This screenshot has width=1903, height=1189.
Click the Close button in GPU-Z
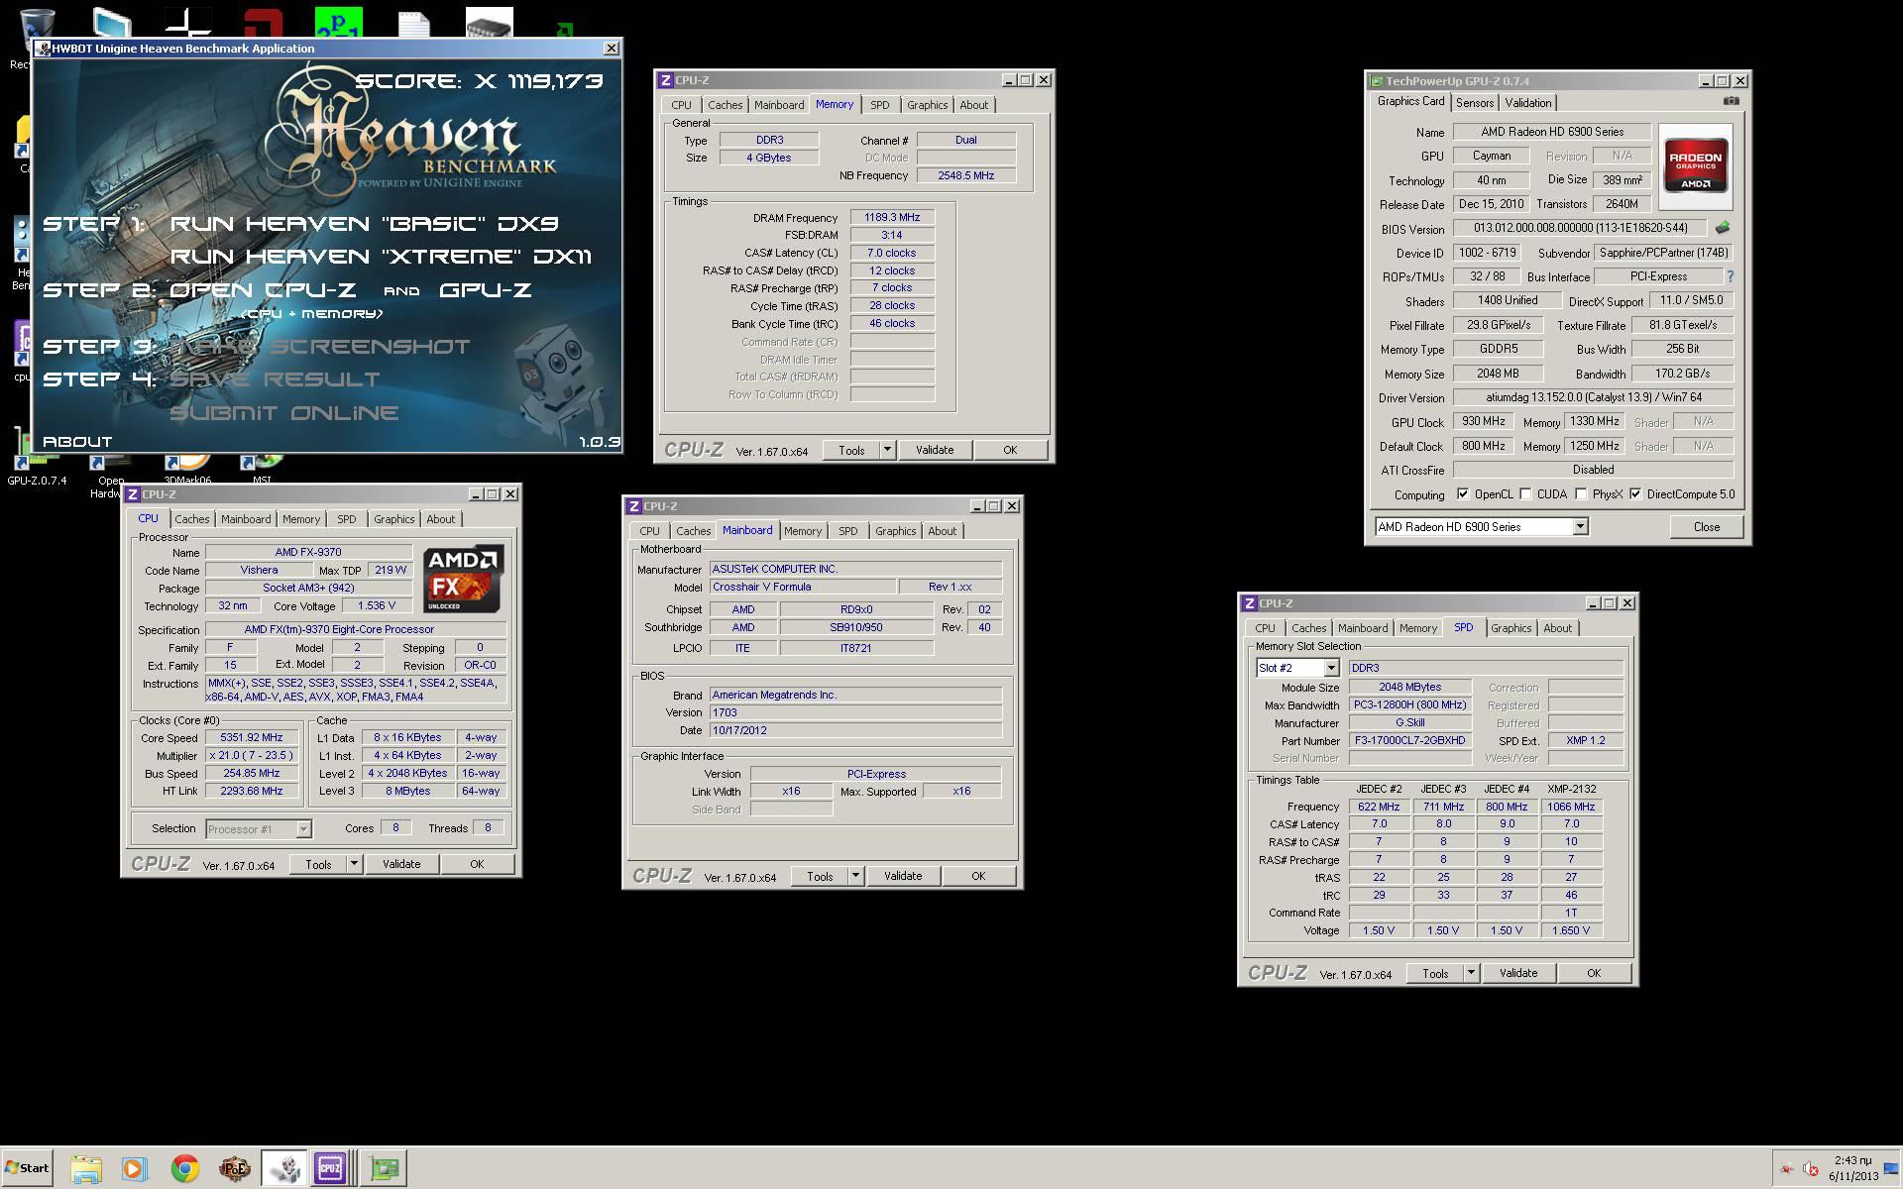coord(1706,527)
